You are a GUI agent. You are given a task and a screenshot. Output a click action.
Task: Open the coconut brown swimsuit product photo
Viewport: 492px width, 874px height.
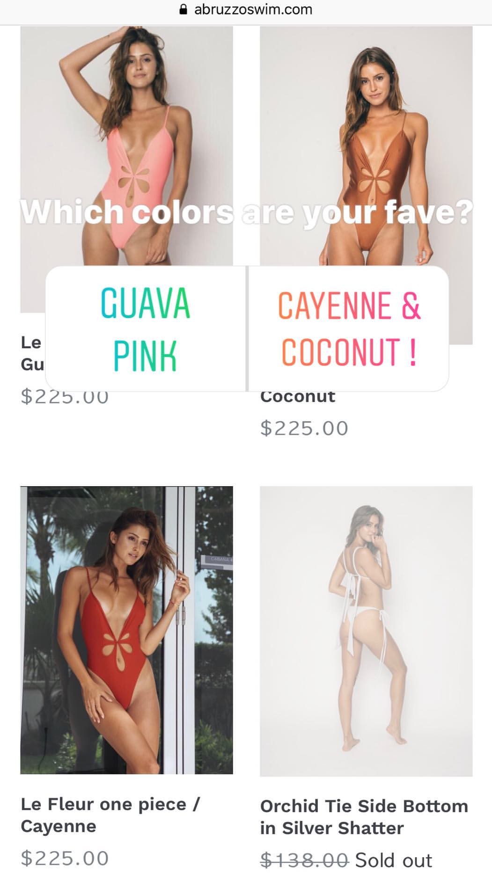click(366, 146)
